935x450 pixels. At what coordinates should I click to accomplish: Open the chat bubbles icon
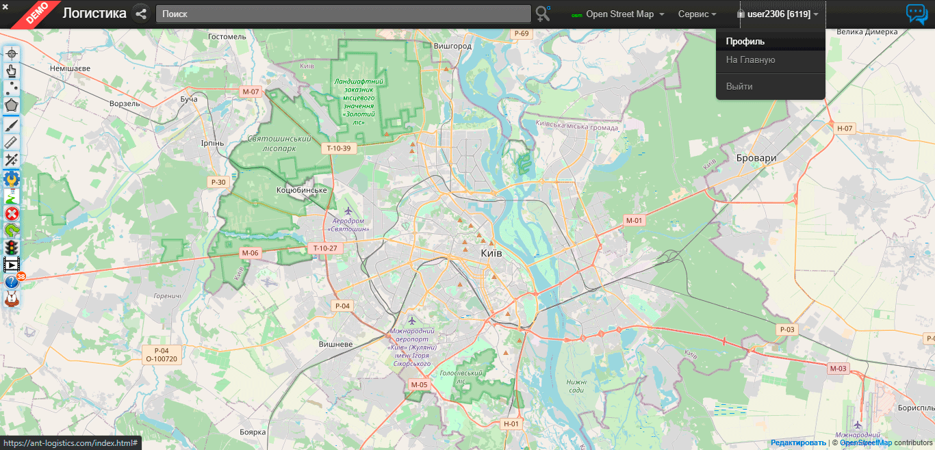(x=917, y=14)
